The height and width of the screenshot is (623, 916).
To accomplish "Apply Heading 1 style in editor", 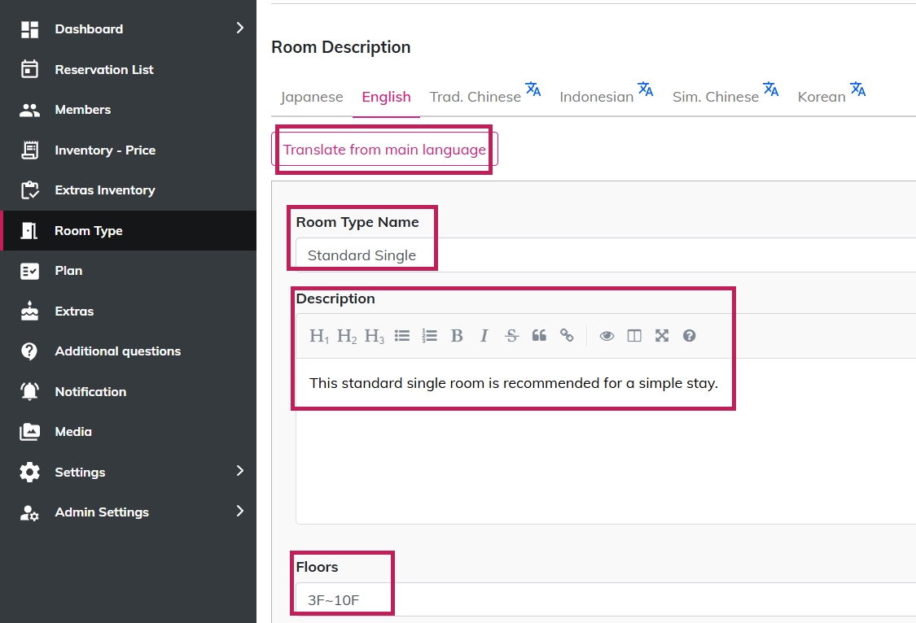I will [319, 336].
